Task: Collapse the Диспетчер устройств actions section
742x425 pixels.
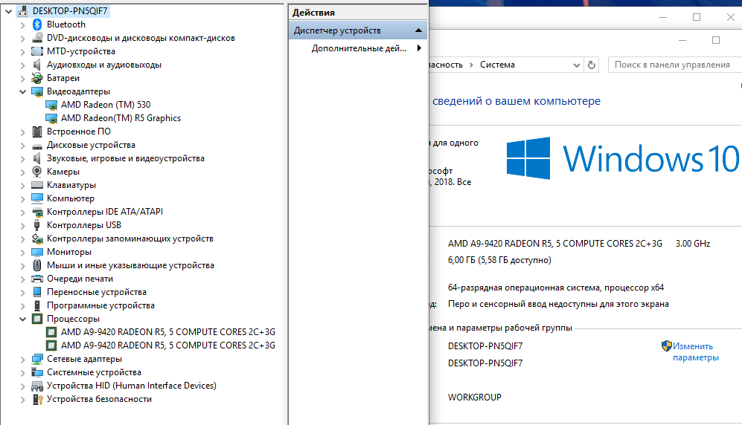Action: pyautogui.click(x=418, y=30)
